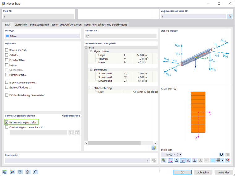Click the red I-section stress points icon
Screen dimensions: 235x176
pos(194,161)
